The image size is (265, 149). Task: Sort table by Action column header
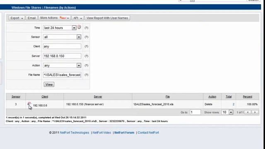click(x=212, y=96)
